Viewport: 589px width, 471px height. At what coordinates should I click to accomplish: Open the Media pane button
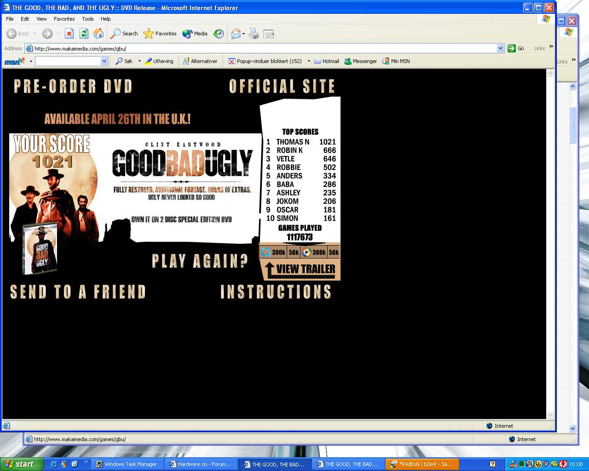[x=195, y=34]
